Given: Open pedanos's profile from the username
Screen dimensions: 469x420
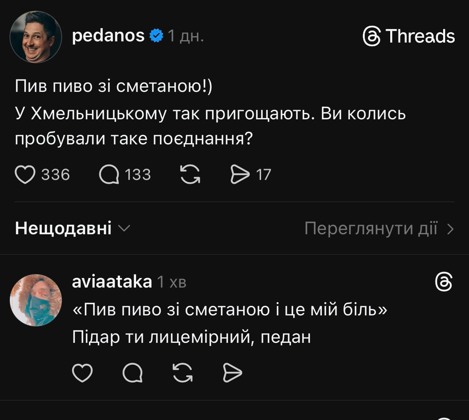Looking at the screenshot, I should pos(109,36).
